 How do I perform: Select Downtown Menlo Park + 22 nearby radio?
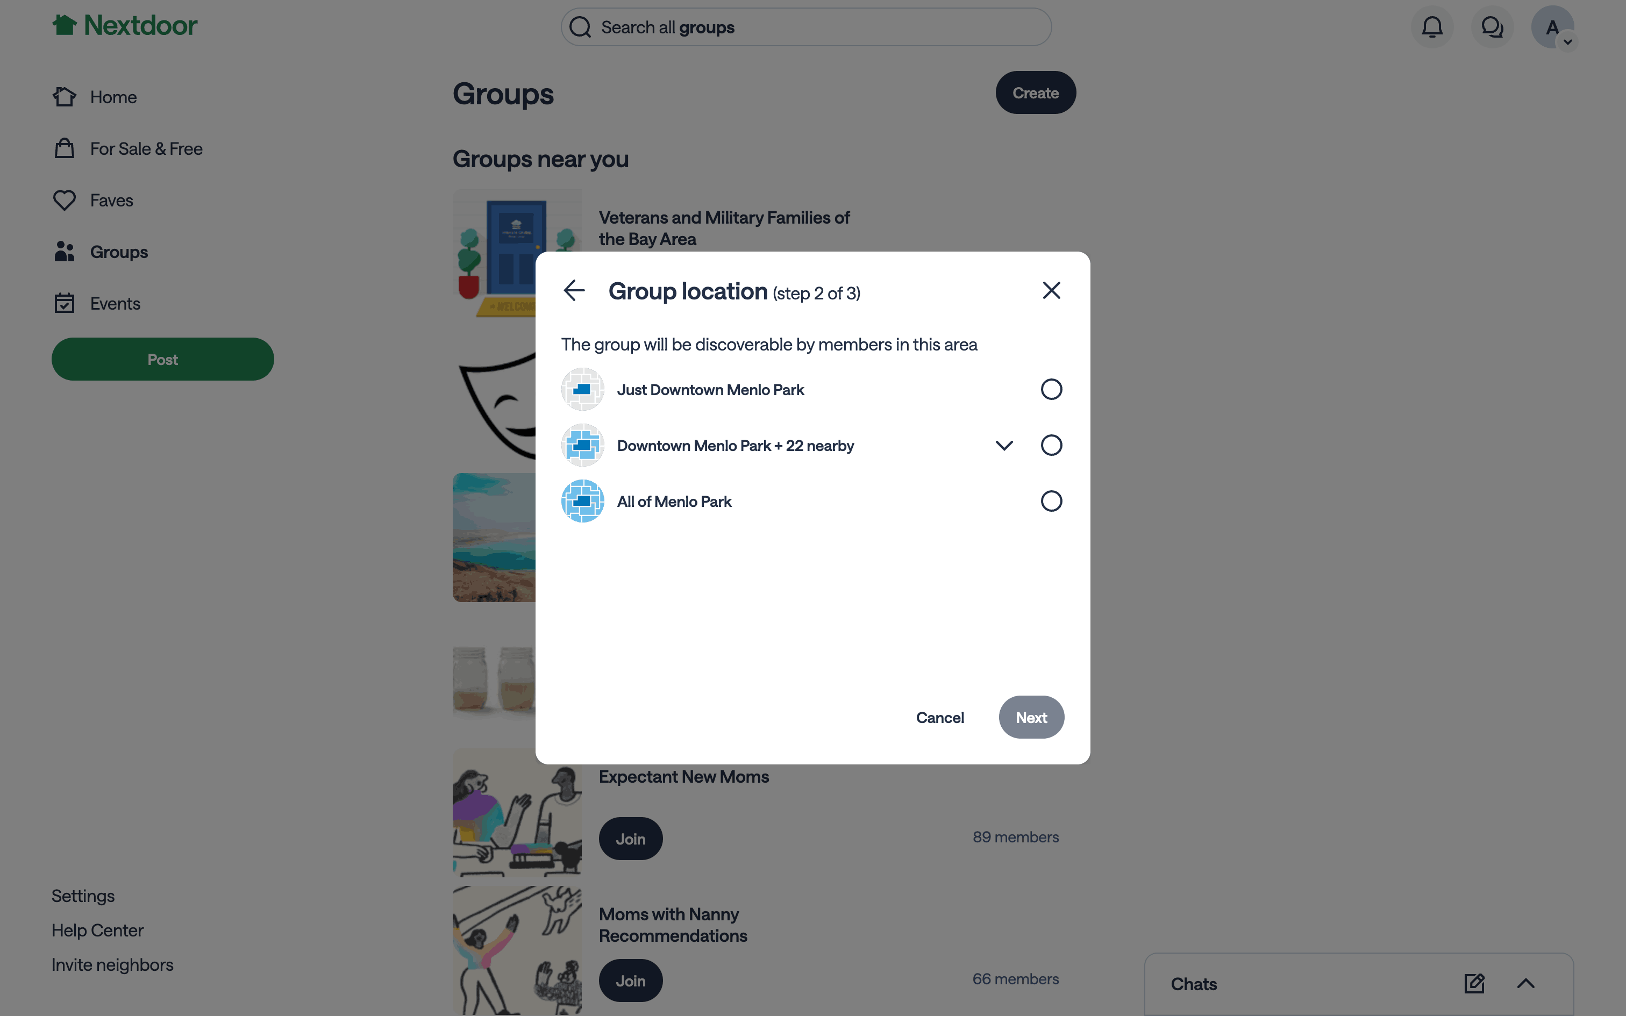[x=1051, y=445]
